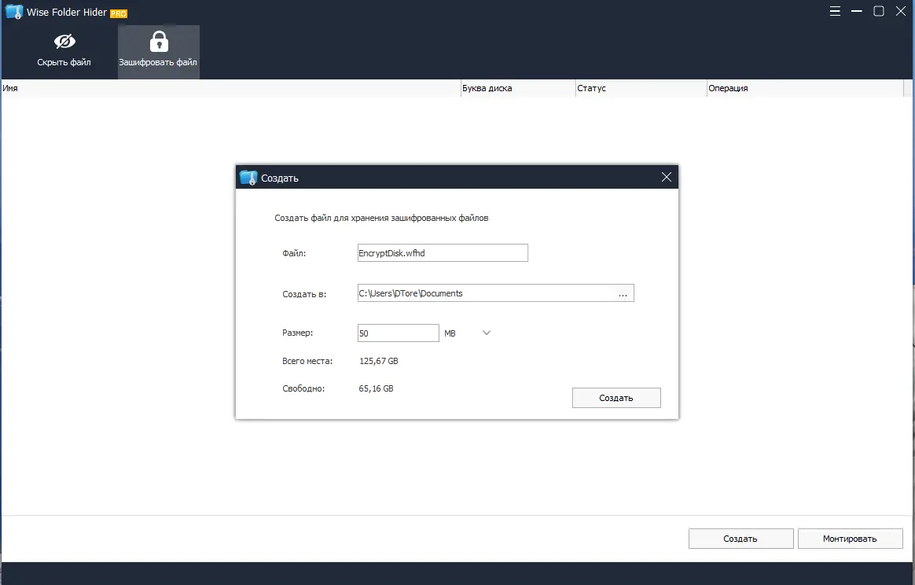
Task: Open the Скрыть файл eye icon tab
Action: pyautogui.click(x=64, y=51)
